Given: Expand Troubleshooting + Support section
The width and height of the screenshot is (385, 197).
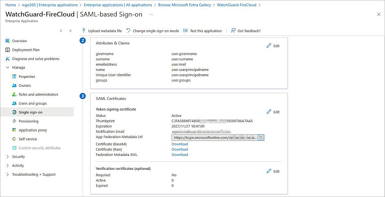Looking at the screenshot, I should [x=7, y=174].
